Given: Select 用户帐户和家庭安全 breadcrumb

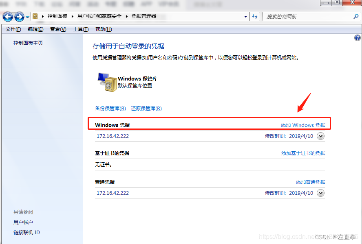Looking at the screenshot, I should point(99,16).
